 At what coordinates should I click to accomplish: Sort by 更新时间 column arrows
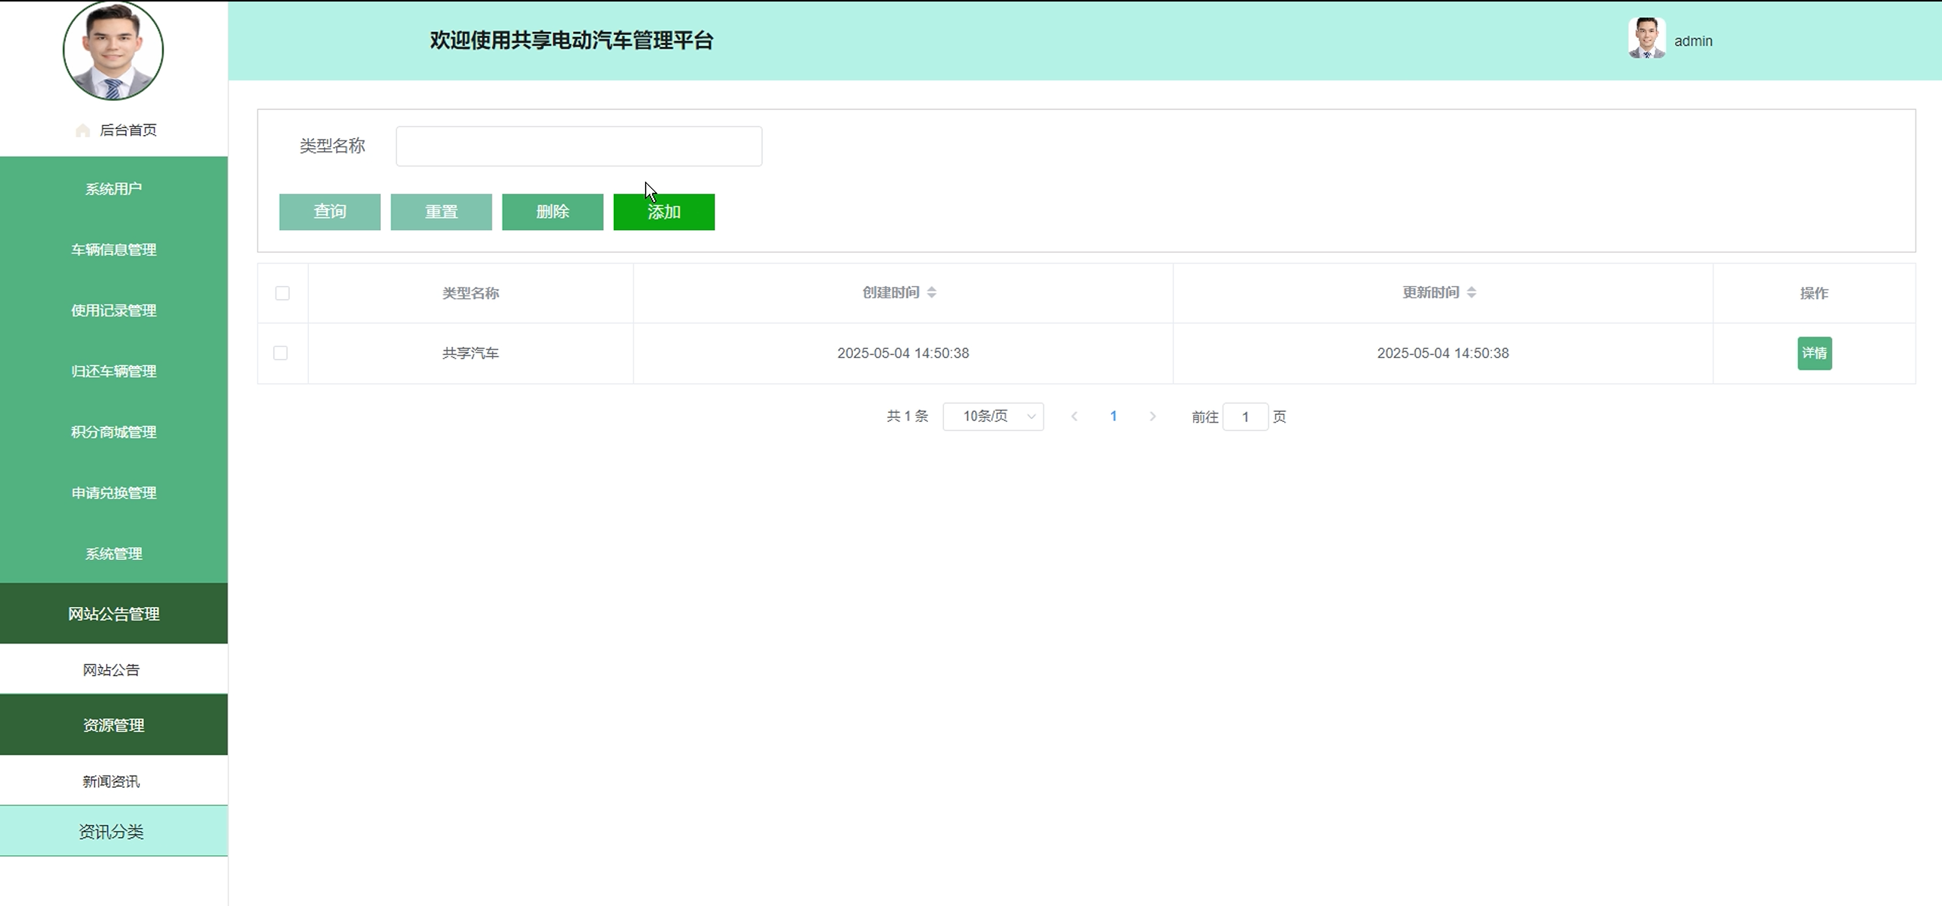point(1471,293)
